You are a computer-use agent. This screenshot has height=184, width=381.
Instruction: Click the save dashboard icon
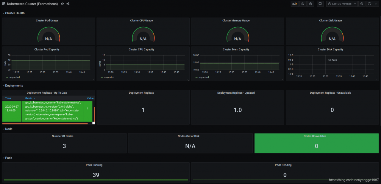tap(303, 4)
